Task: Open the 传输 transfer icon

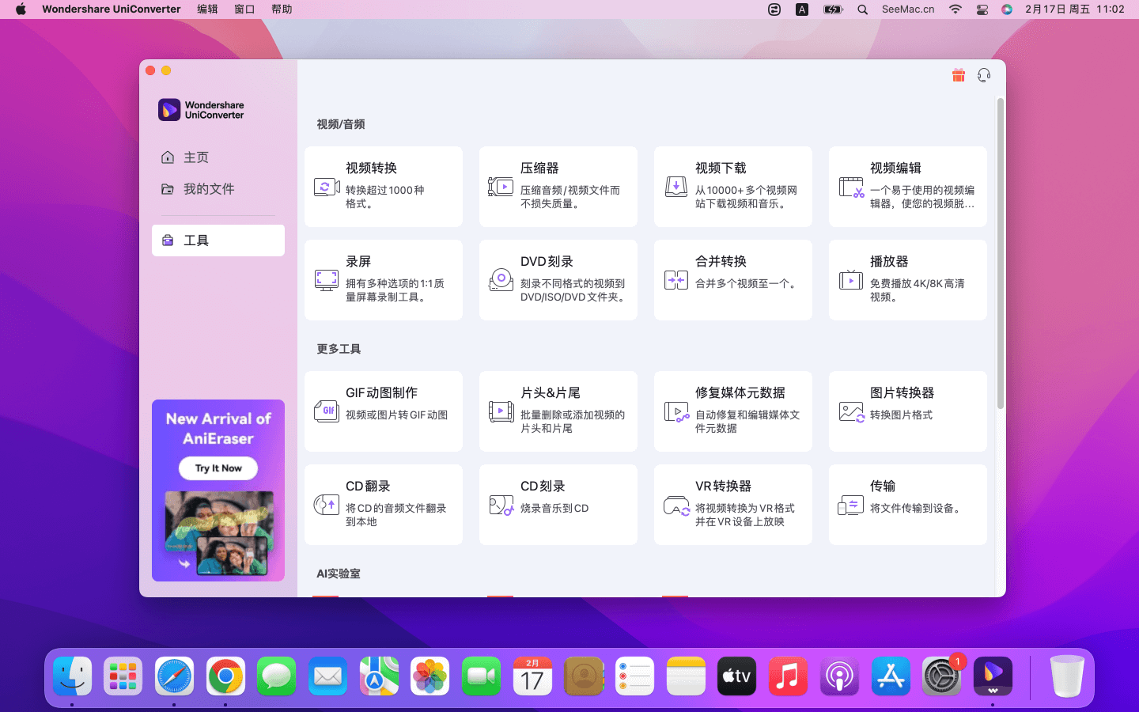Action: [x=851, y=505]
